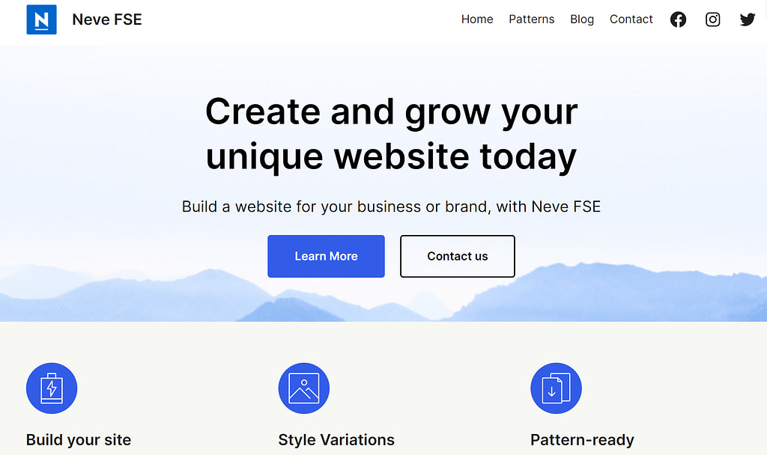The image size is (767, 455).
Task: Open the Contact menu item
Action: click(631, 19)
